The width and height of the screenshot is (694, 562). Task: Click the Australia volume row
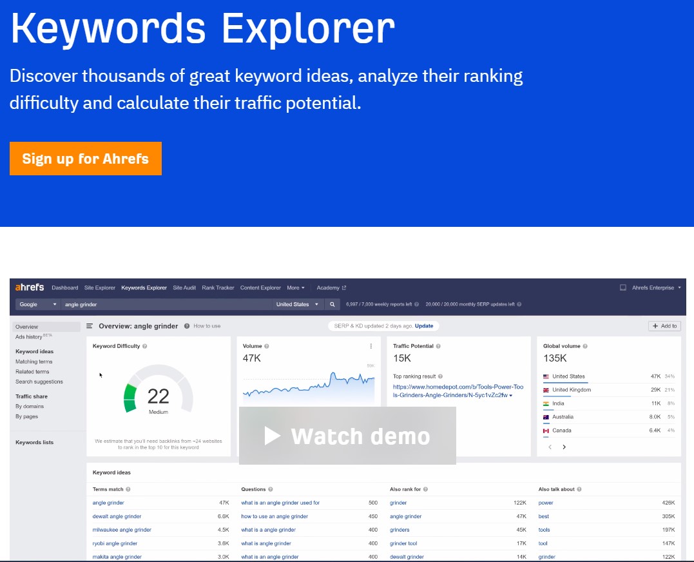click(x=609, y=417)
